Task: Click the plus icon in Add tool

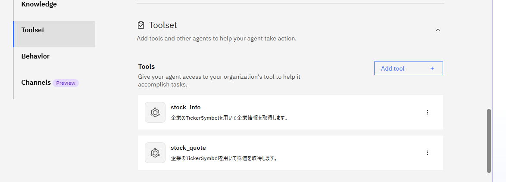Action: (x=432, y=68)
